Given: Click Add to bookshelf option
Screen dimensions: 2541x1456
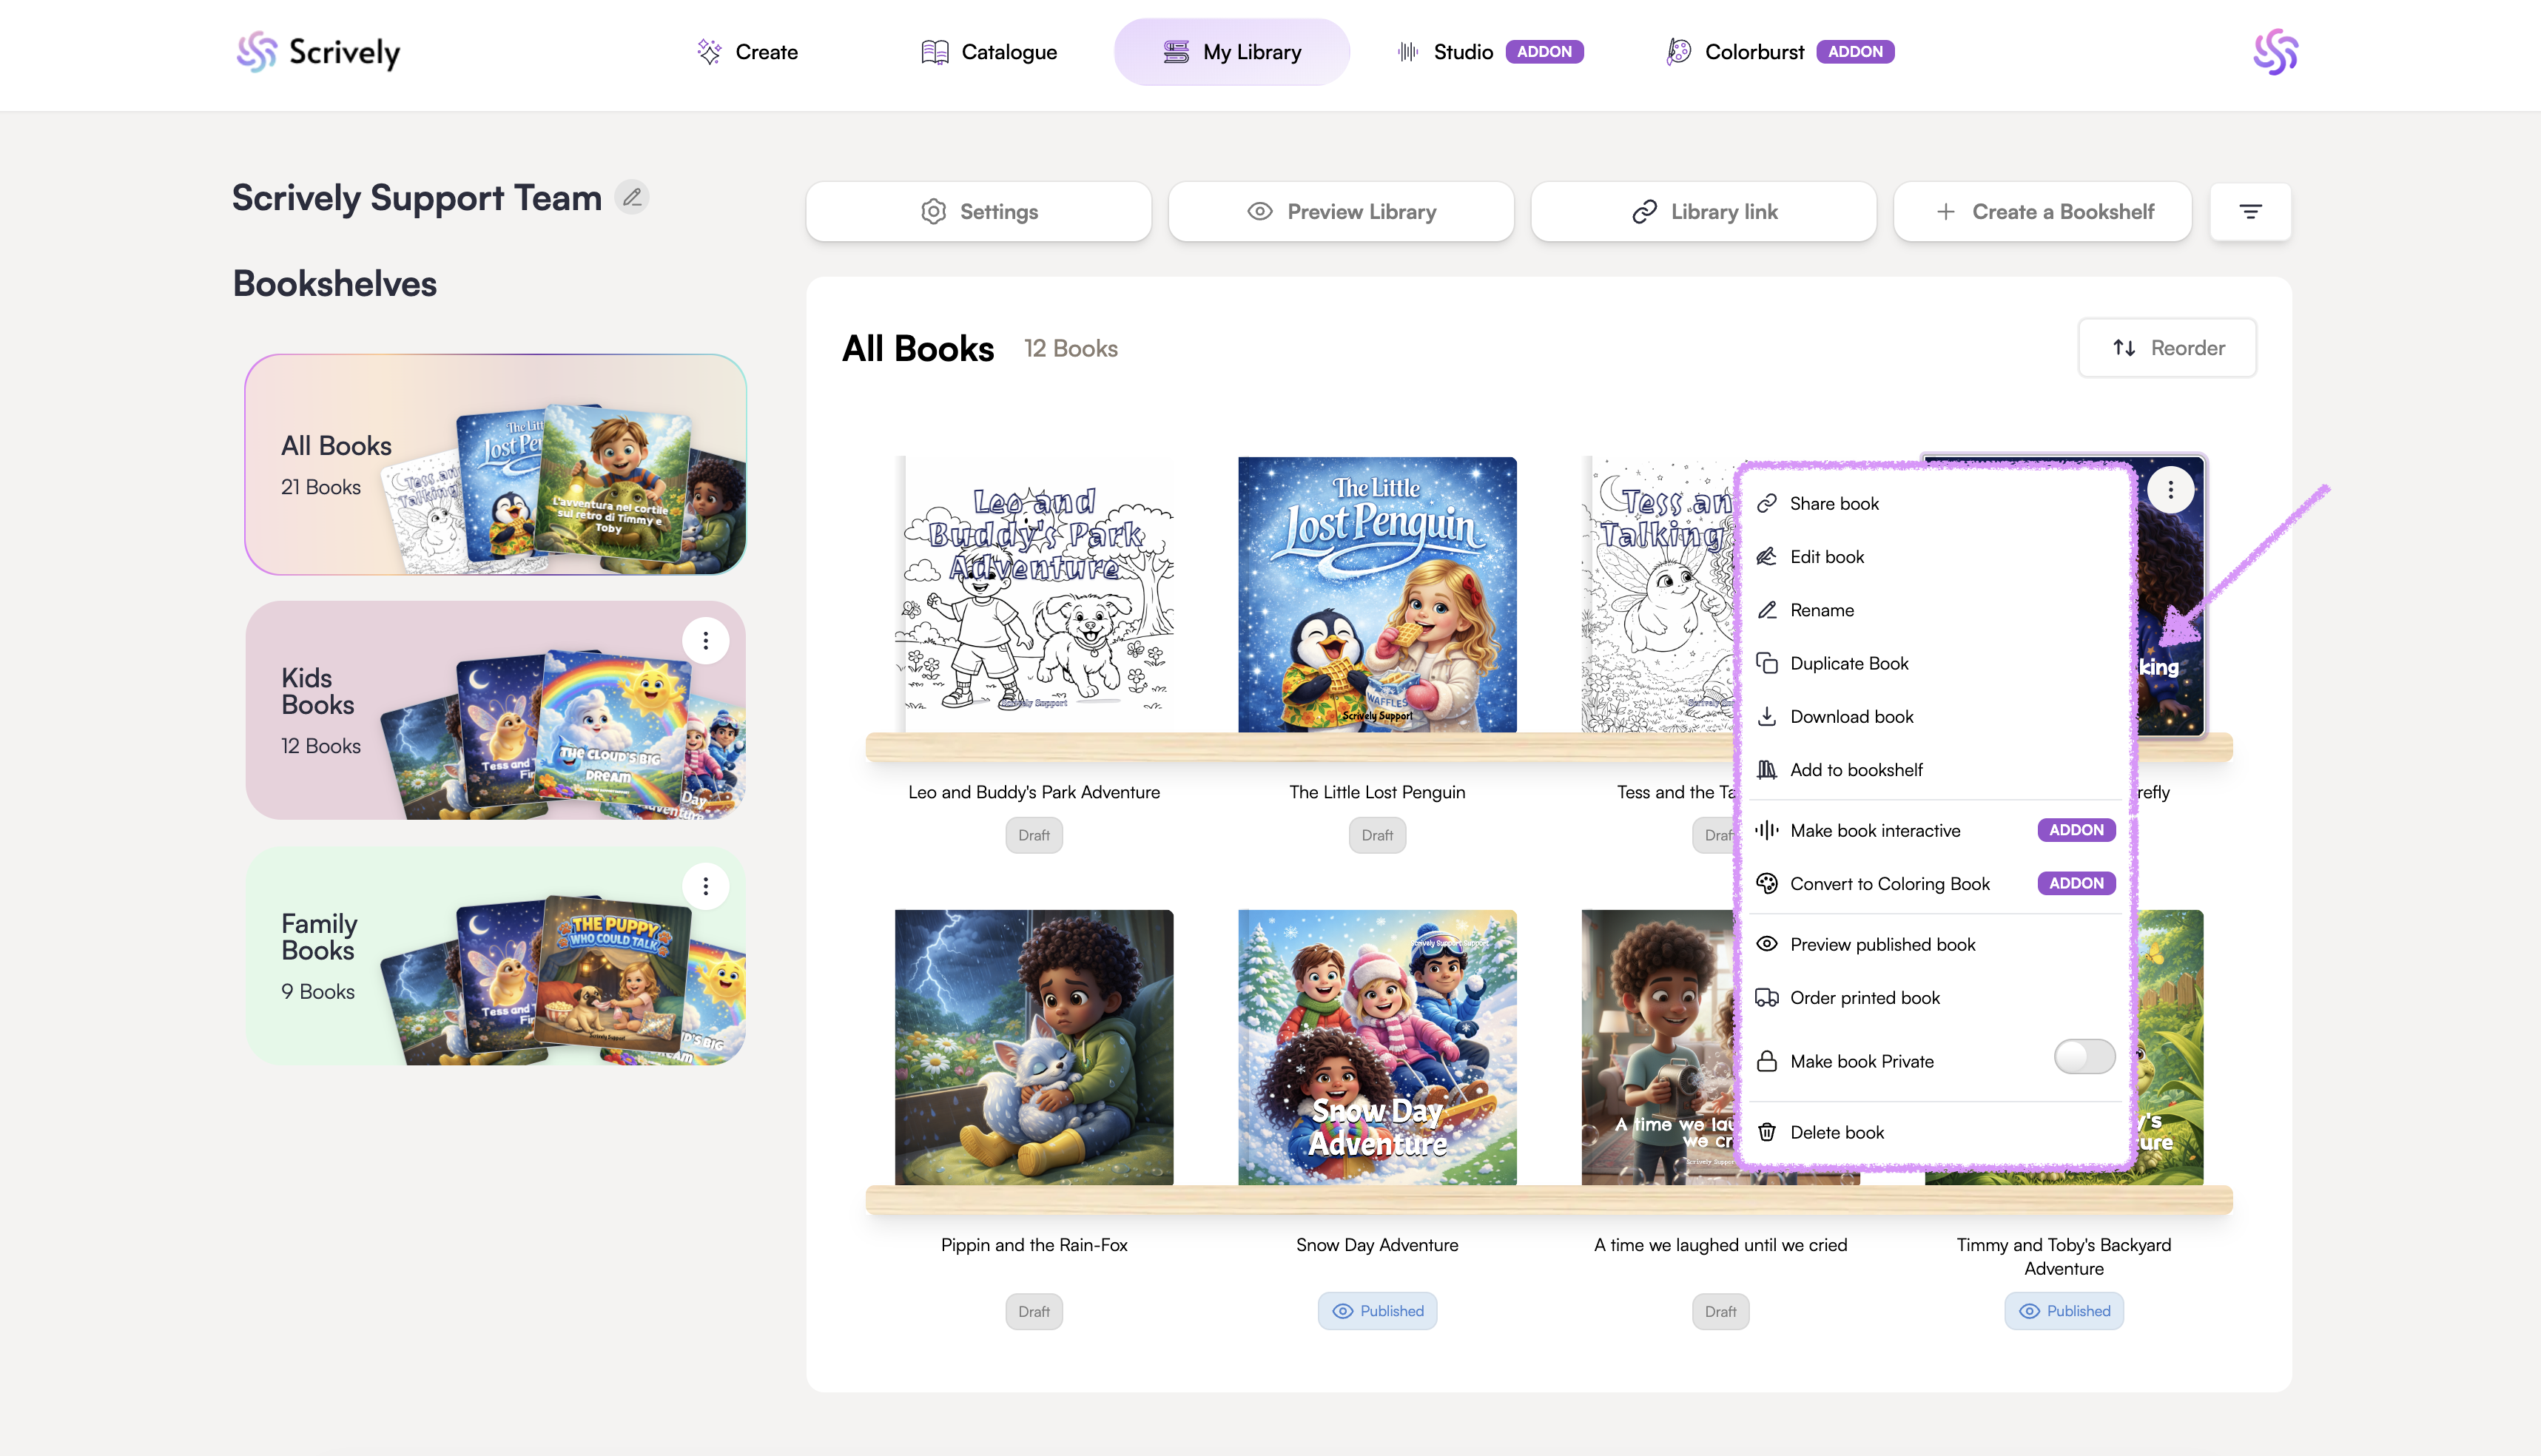Looking at the screenshot, I should click(x=1856, y=769).
